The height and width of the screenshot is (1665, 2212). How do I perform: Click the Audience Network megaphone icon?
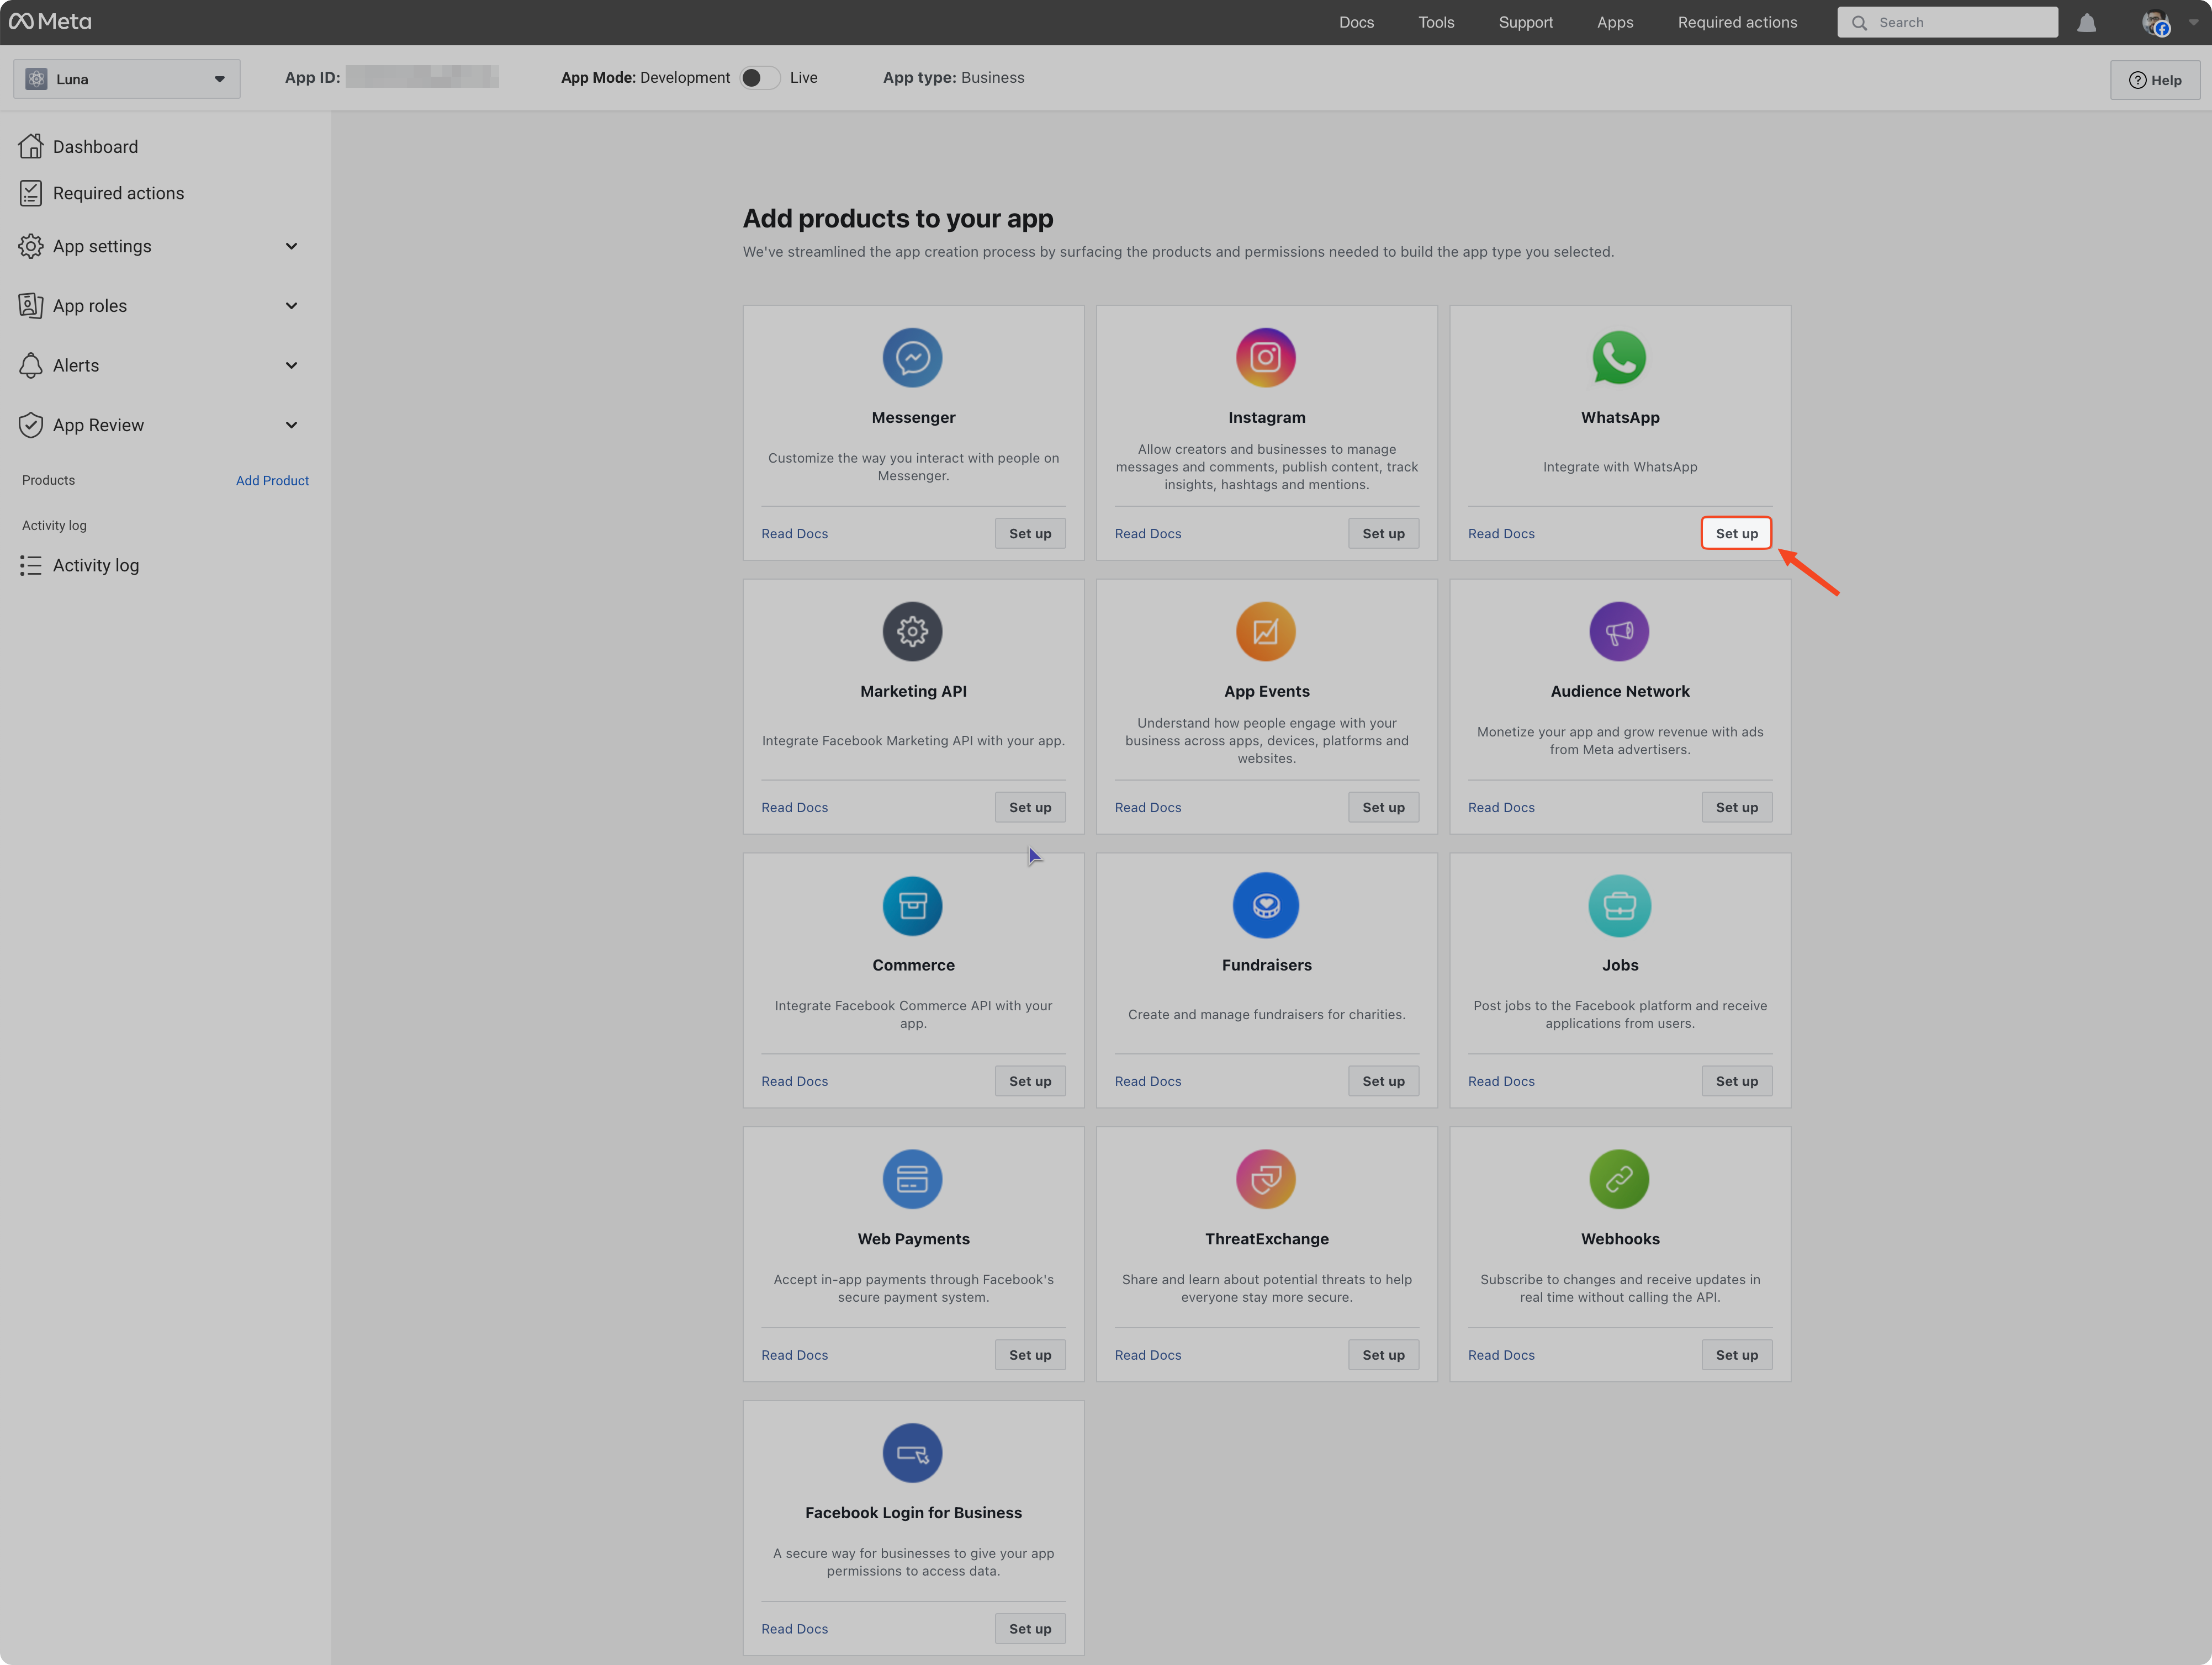pyautogui.click(x=1619, y=631)
